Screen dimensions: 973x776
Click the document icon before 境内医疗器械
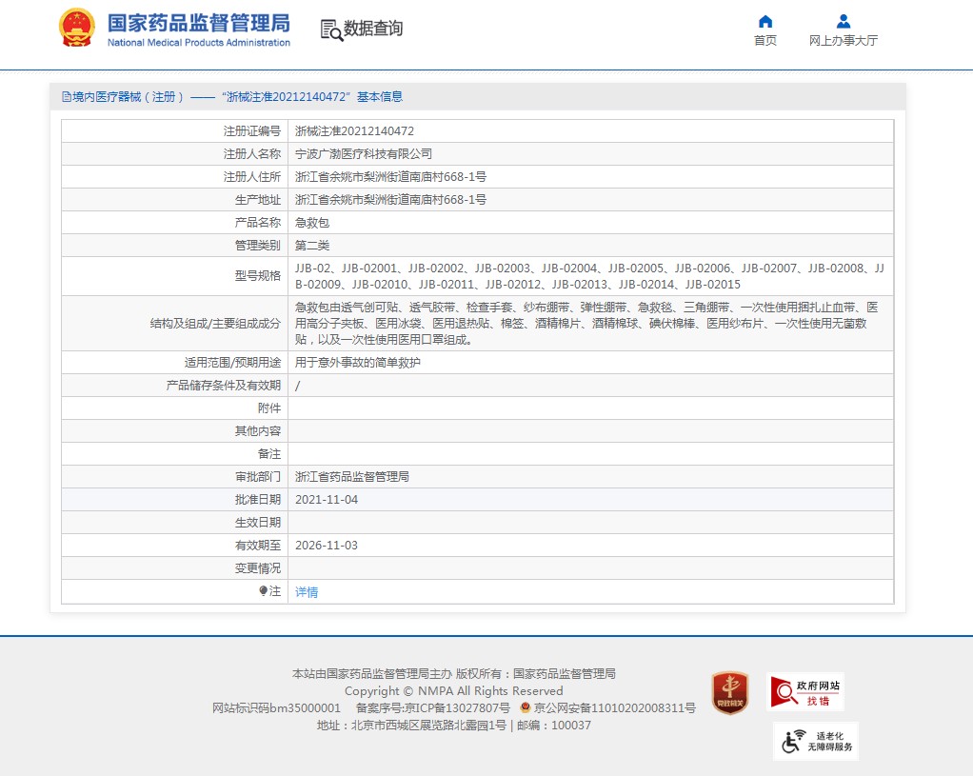(x=66, y=97)
